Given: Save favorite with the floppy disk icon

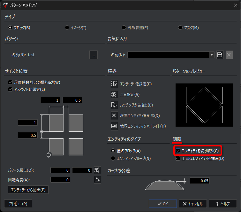Looking at the screenshot, I should (220, 55).
